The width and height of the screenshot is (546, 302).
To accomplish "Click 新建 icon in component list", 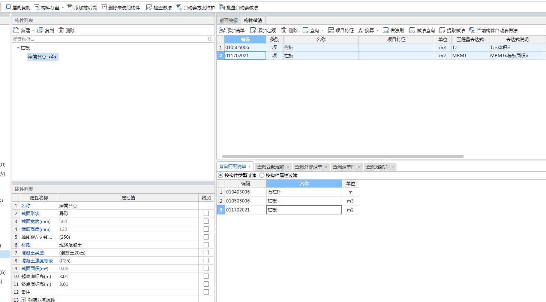I will click(x=16, y=30).
